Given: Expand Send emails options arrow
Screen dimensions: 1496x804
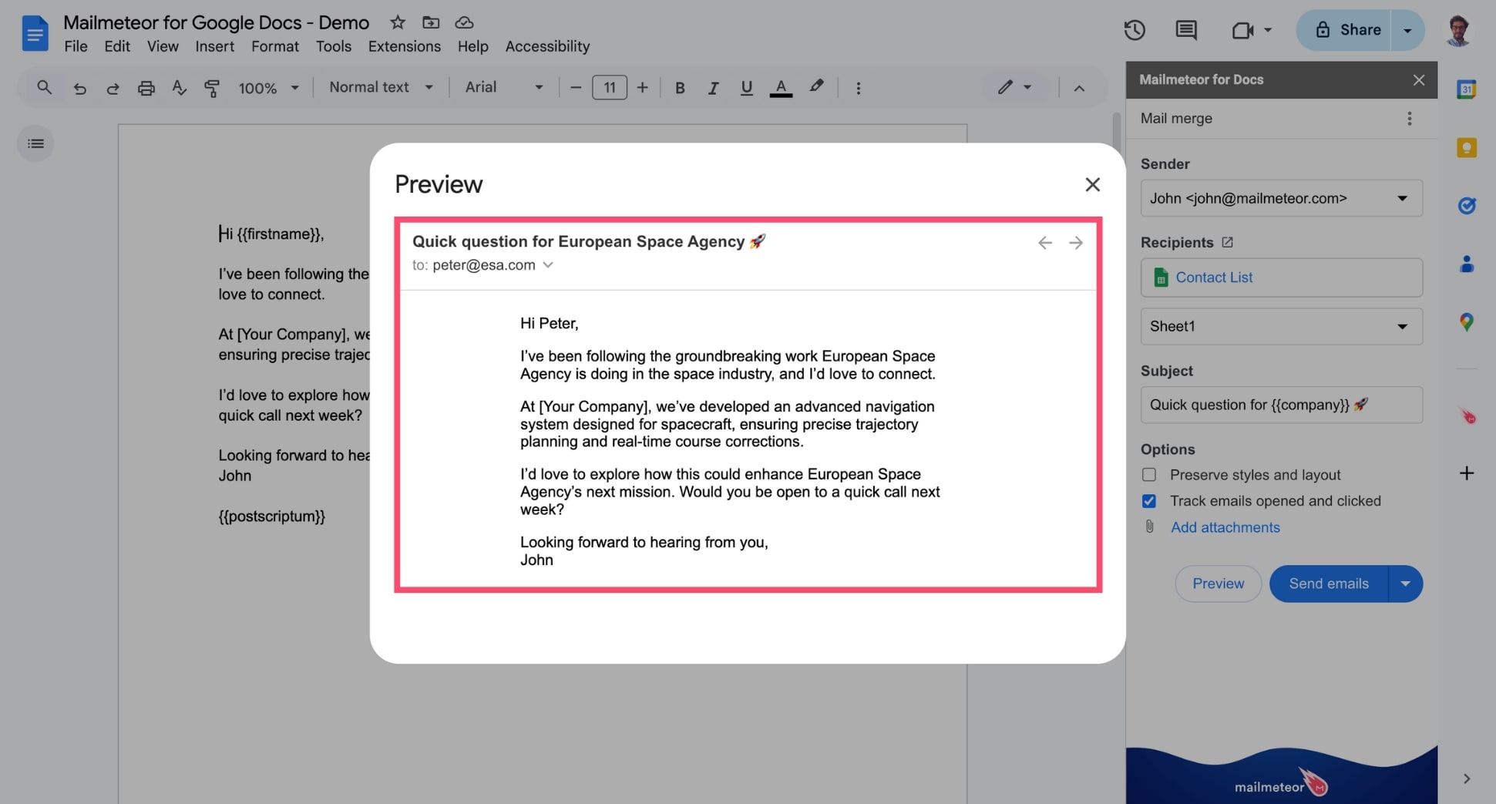Looking at the screenshot, I should pyautogui.click(x=1406, y=584).
